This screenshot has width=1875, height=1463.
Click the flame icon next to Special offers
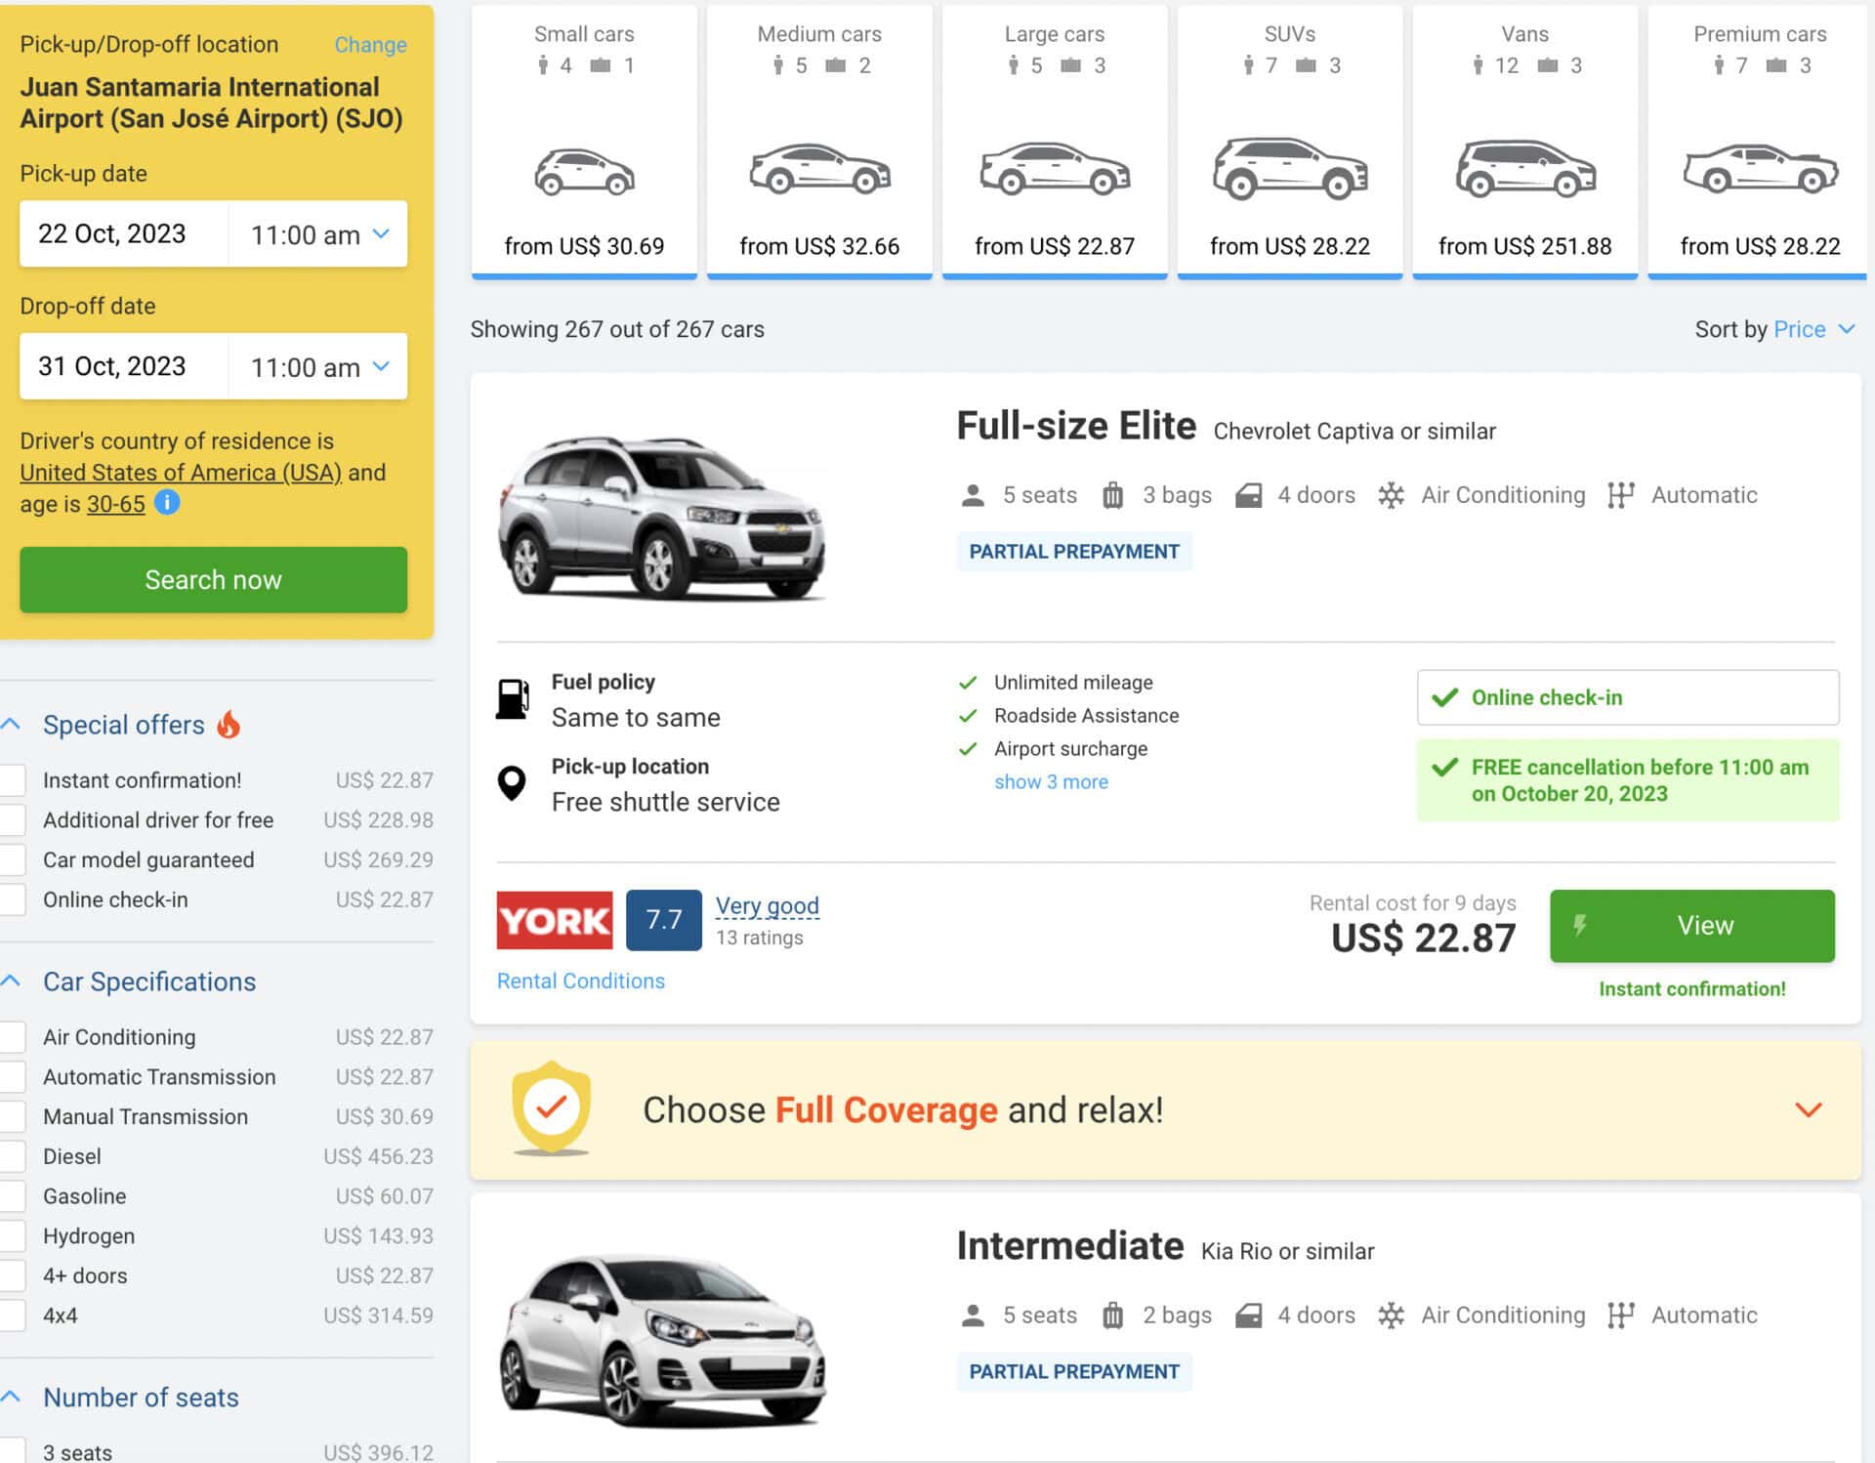229,725
